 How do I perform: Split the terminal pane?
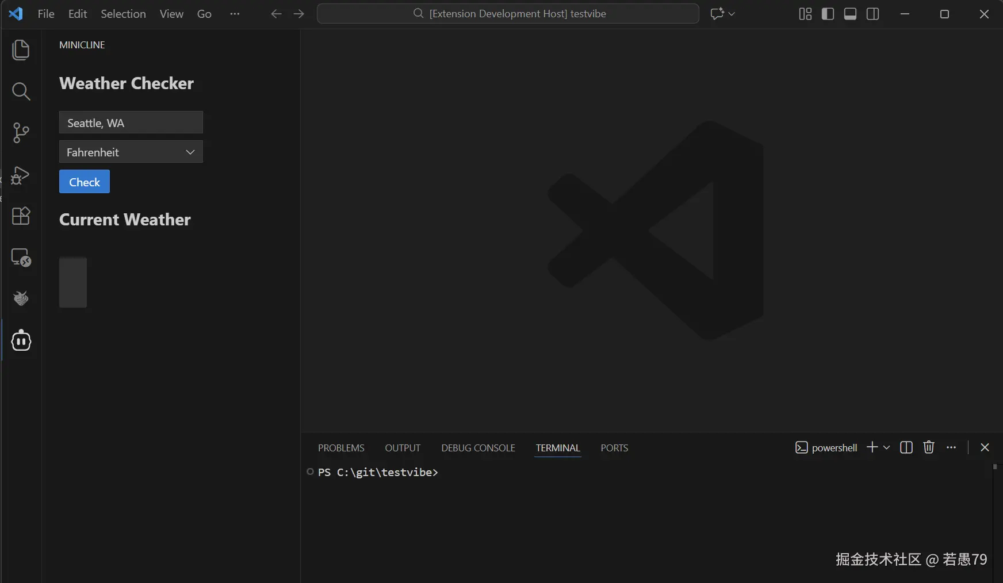click(906, 447)
